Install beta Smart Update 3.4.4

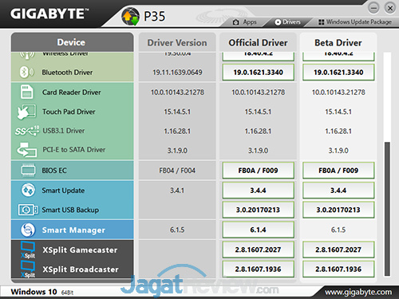pyautogui.click(x=338, y=191)
